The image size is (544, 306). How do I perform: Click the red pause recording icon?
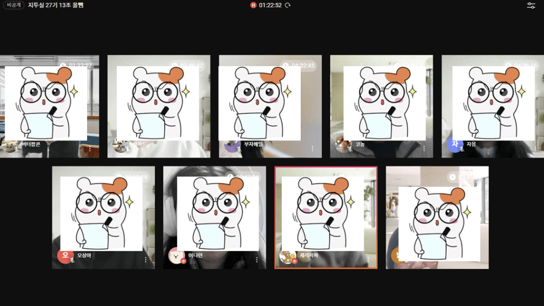pyautogui.click(x=253, y=5)
